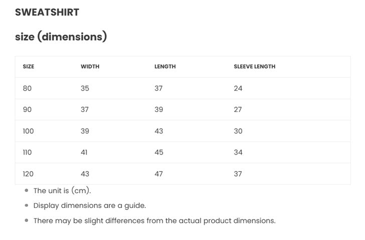Click the SWEATSHIRT heading
The width and height of the screenshot is (365, 240).
(47, 12)
